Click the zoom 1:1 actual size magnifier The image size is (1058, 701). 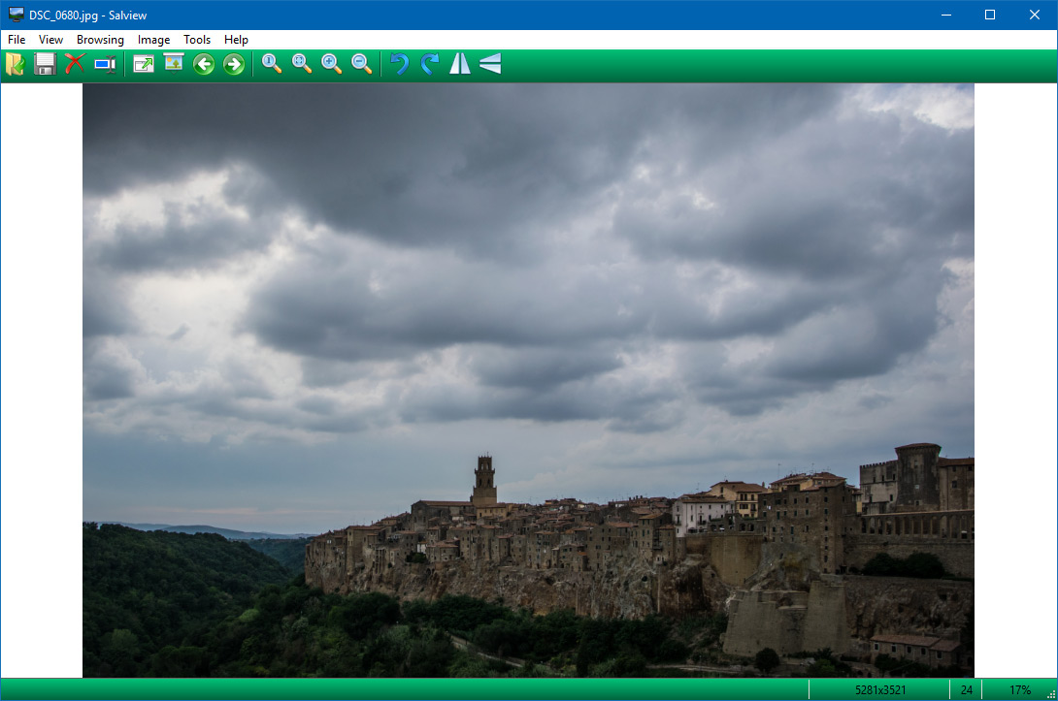[x=272, y=64]
